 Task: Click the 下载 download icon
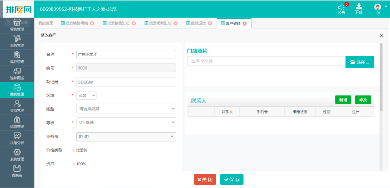click(359, 6)
